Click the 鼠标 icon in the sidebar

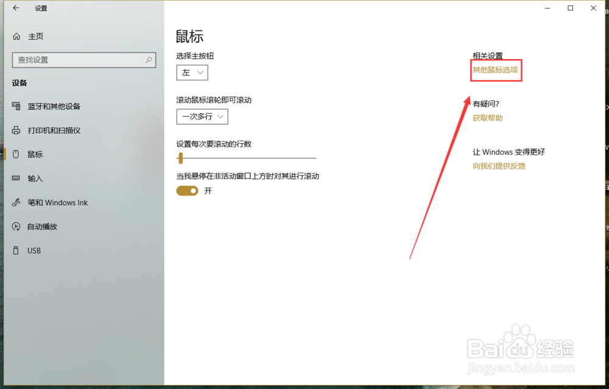click(x=16, y=154)
